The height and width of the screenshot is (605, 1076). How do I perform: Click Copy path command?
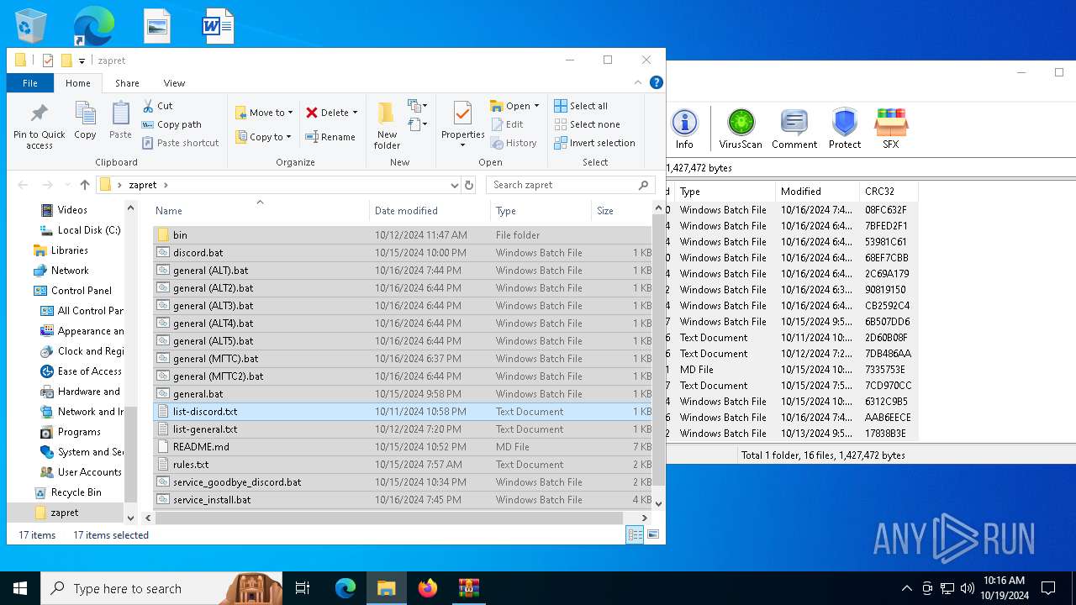click(171, 124)
